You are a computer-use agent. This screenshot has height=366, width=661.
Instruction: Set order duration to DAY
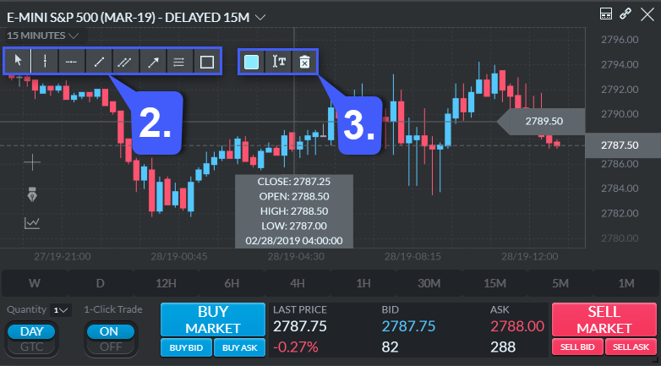click(x=31, y=332)
